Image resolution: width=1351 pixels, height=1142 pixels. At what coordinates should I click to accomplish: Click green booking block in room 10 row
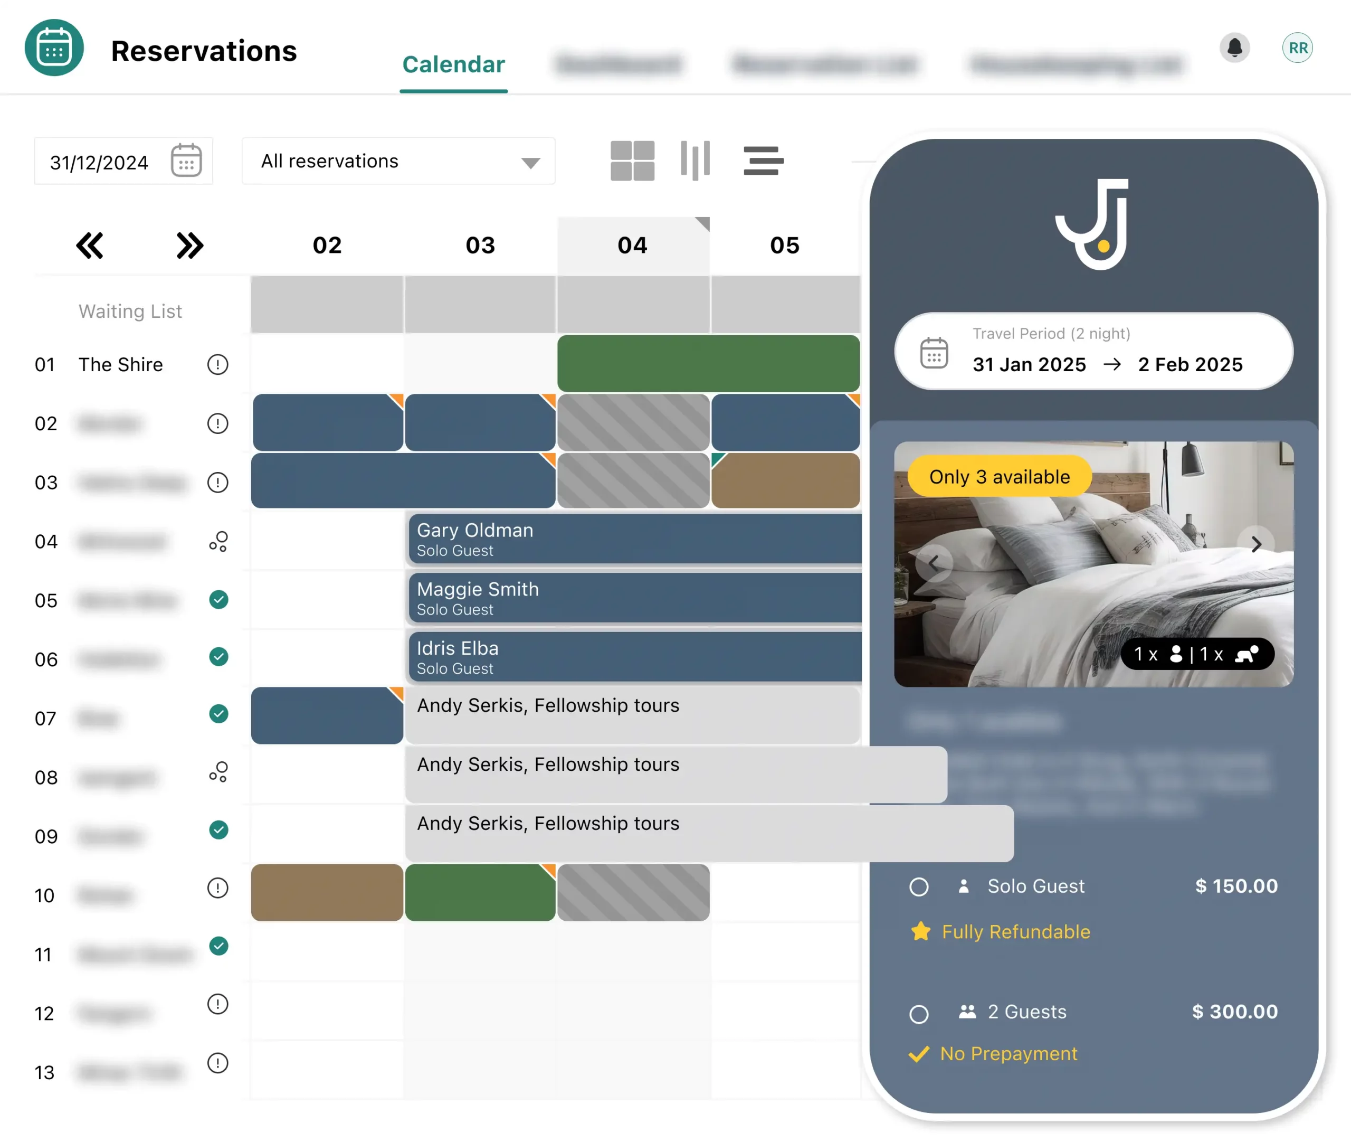coord(480,892)
